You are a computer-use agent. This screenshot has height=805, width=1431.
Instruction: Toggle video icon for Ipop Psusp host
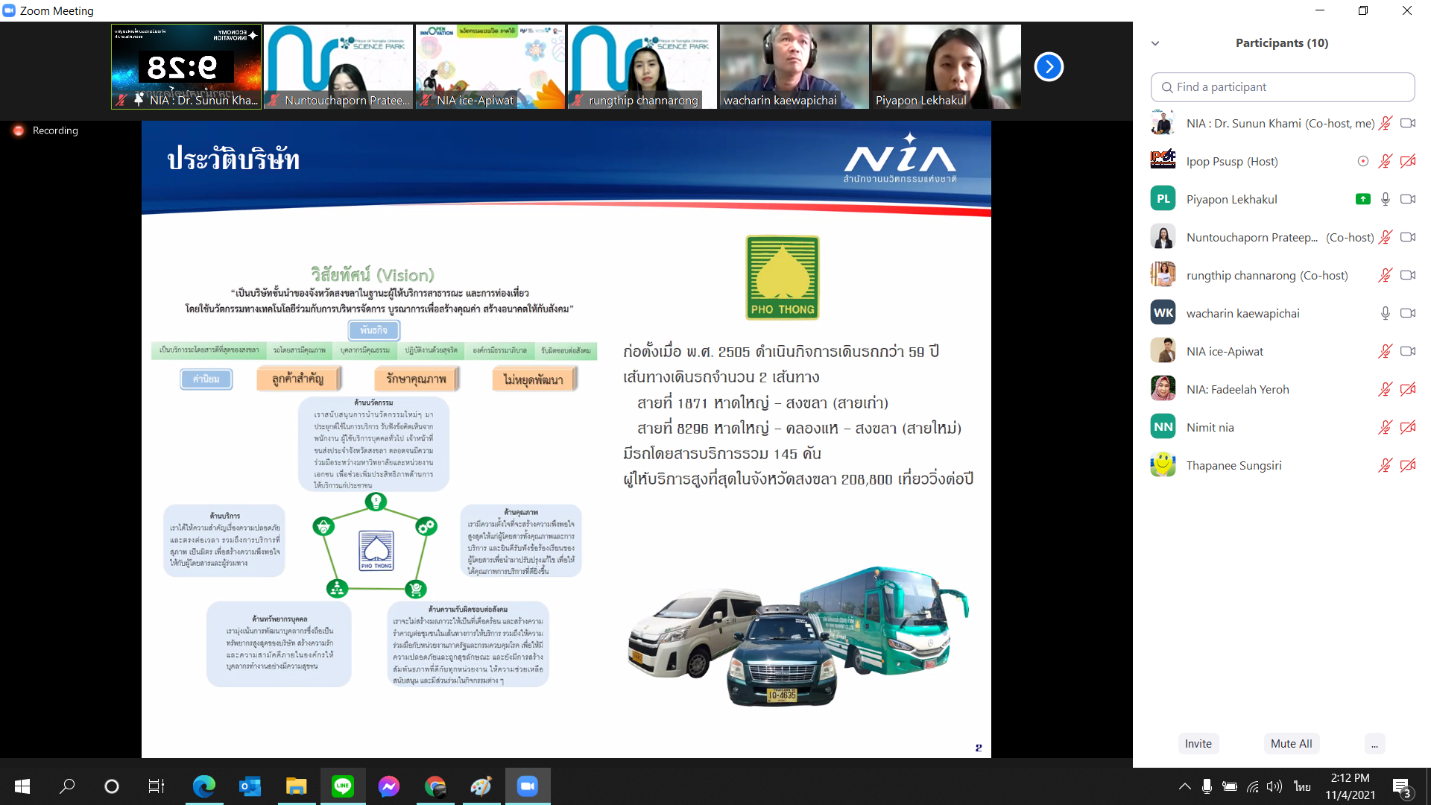coord(1407,161)
